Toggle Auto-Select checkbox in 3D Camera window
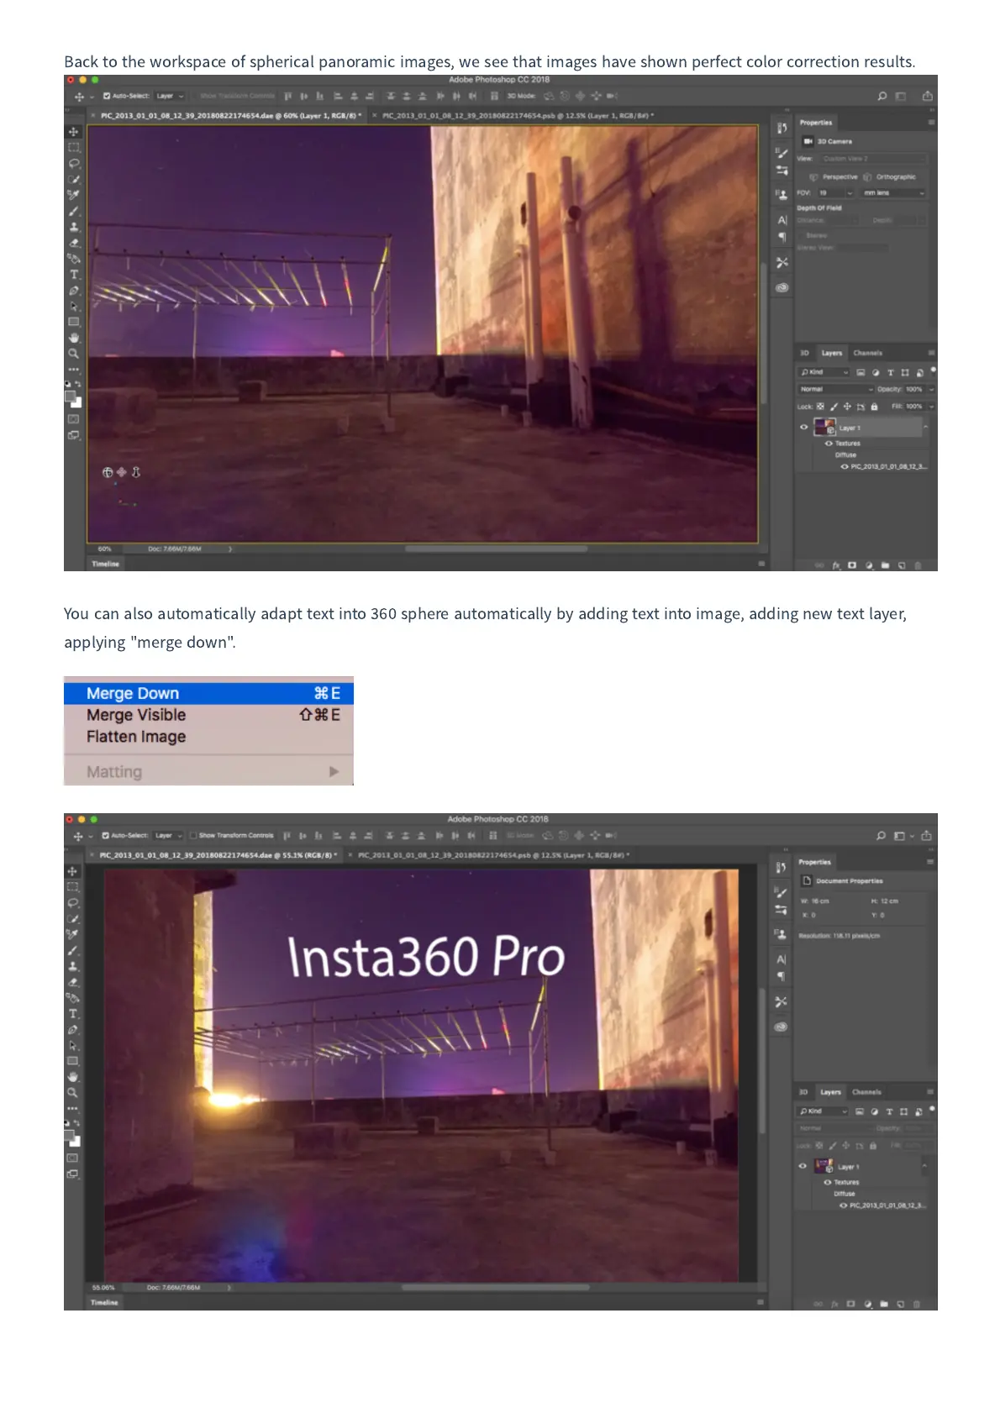1000x1413 pixels. click(107, 96)
